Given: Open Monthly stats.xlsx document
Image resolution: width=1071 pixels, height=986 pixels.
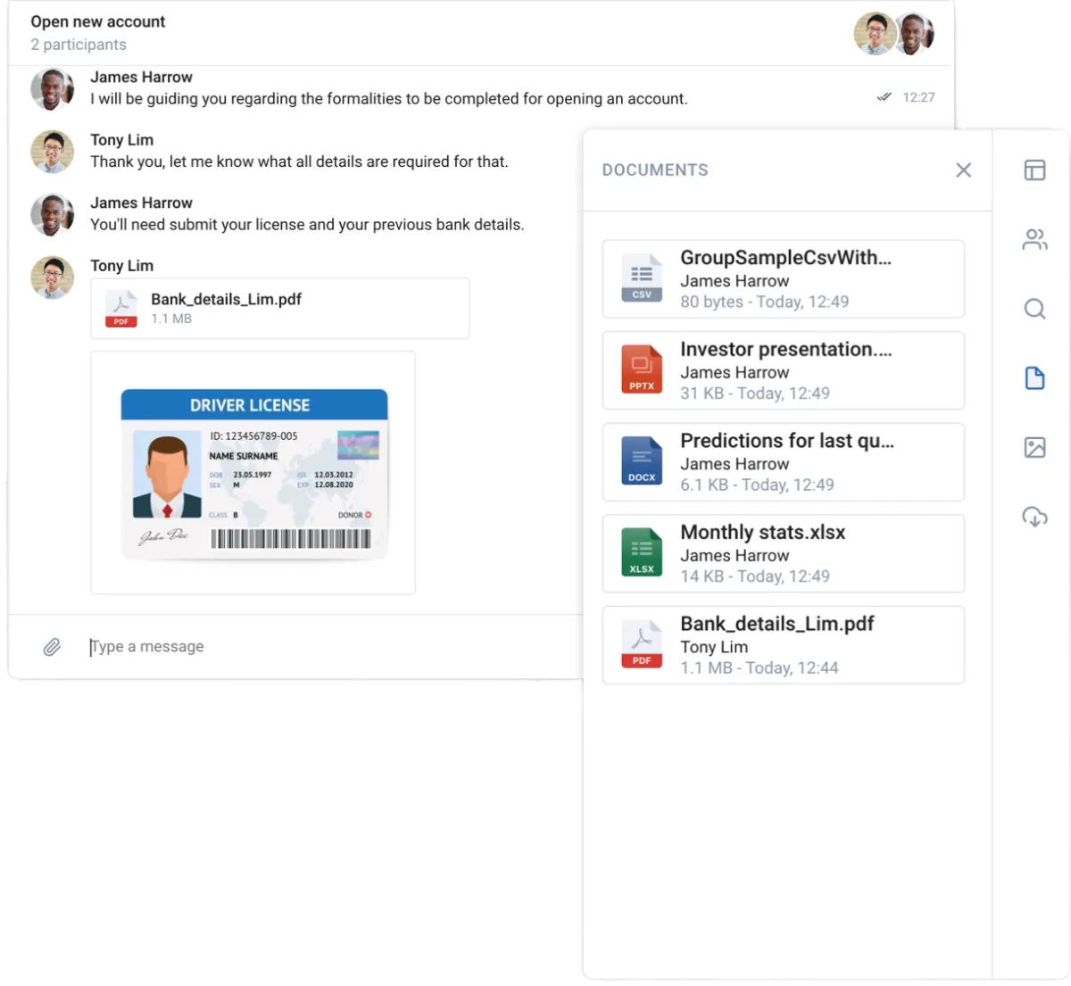Looking at the screenshot, I should (x=784, y=553).
